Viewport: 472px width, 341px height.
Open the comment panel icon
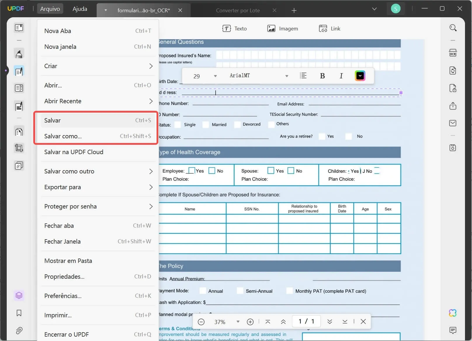point(453,330)
